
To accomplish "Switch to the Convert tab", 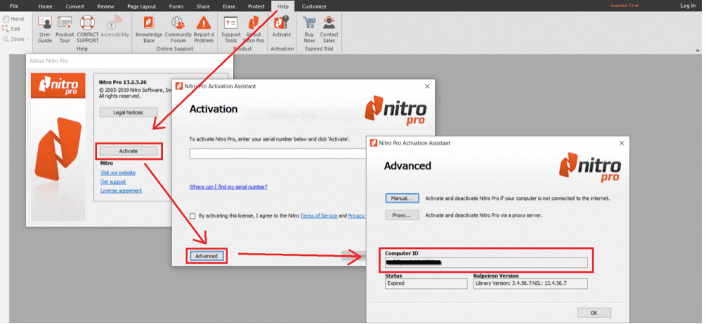I will click(x=74, y=6).
